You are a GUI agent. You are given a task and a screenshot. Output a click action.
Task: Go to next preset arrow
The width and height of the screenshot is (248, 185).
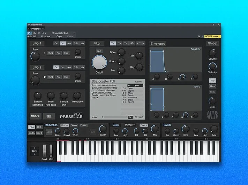46,33
